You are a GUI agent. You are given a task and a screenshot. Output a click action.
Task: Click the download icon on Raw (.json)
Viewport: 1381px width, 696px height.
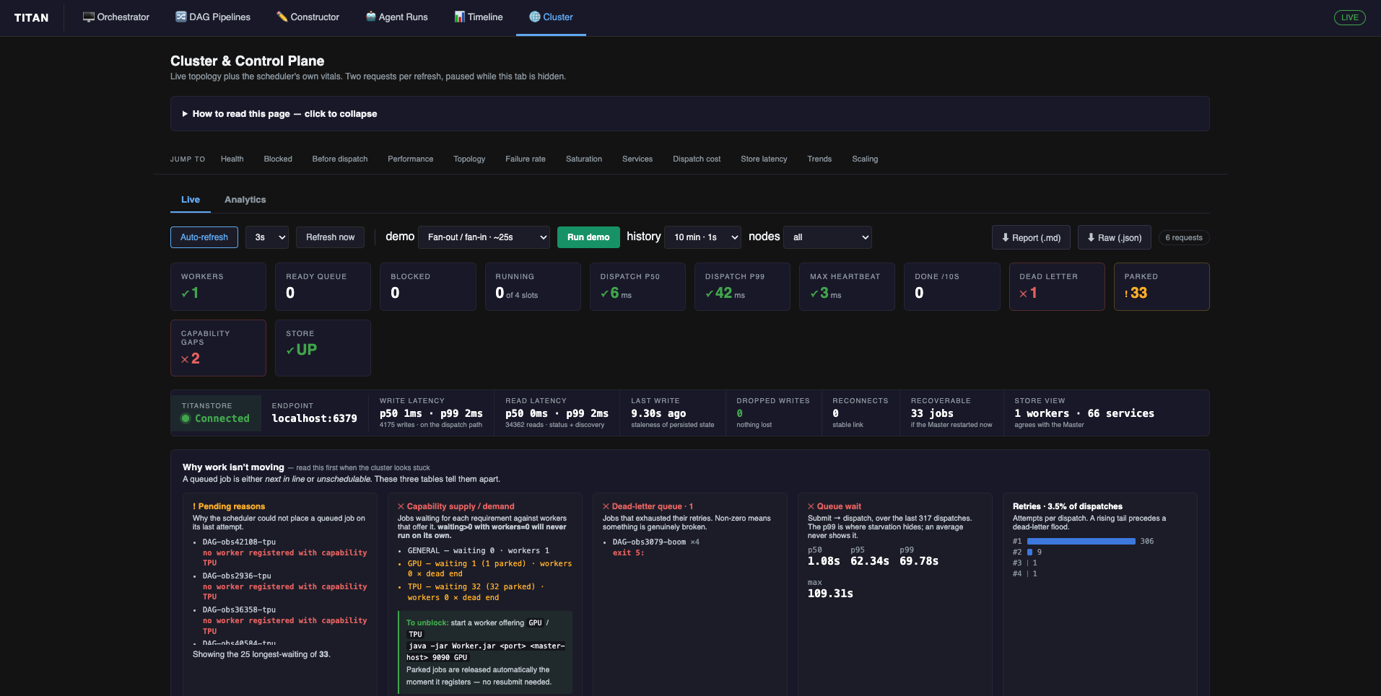tap(1092, 237)
